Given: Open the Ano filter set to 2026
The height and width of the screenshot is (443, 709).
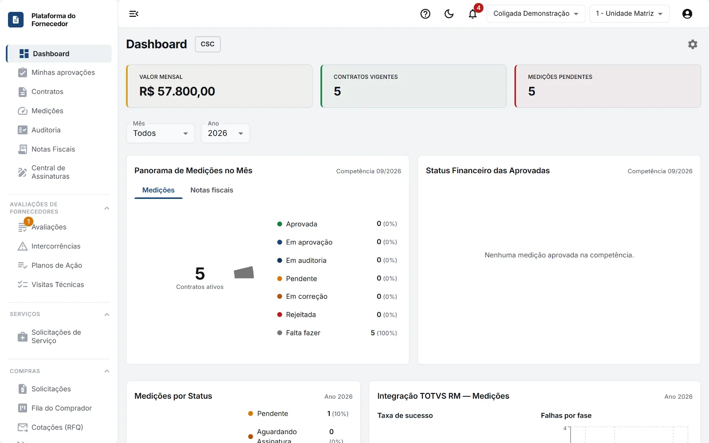Looking at the screenshot, I should tap(226, 133).
